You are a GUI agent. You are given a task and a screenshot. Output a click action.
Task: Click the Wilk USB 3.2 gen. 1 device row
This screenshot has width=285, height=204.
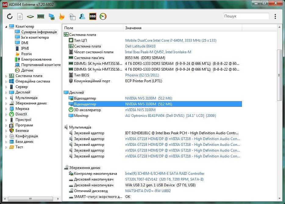click(x=155, y=185)
